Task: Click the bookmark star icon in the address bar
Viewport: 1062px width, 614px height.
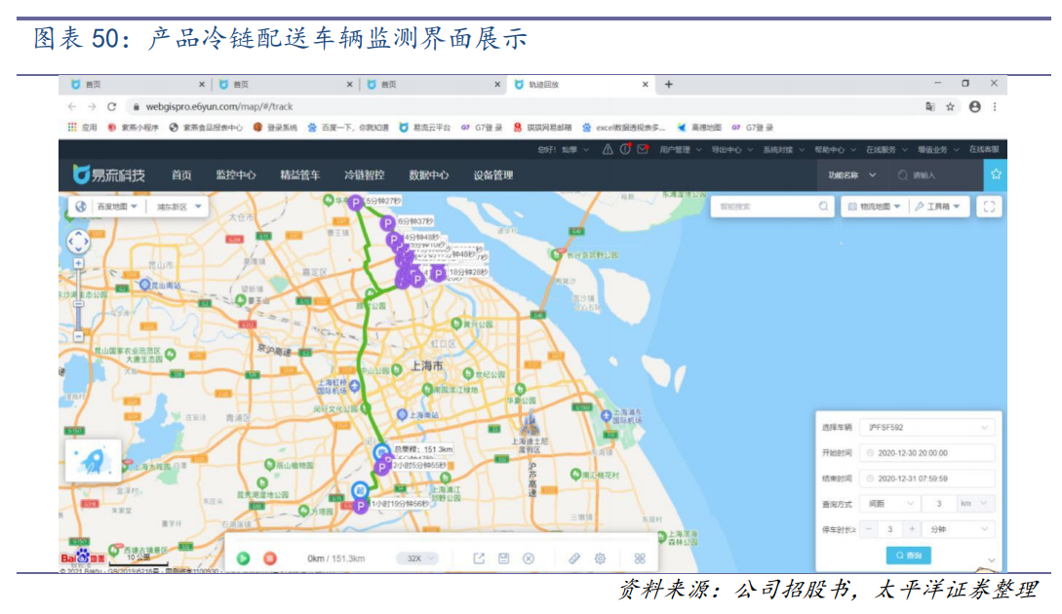Action: tap(950, 107)
